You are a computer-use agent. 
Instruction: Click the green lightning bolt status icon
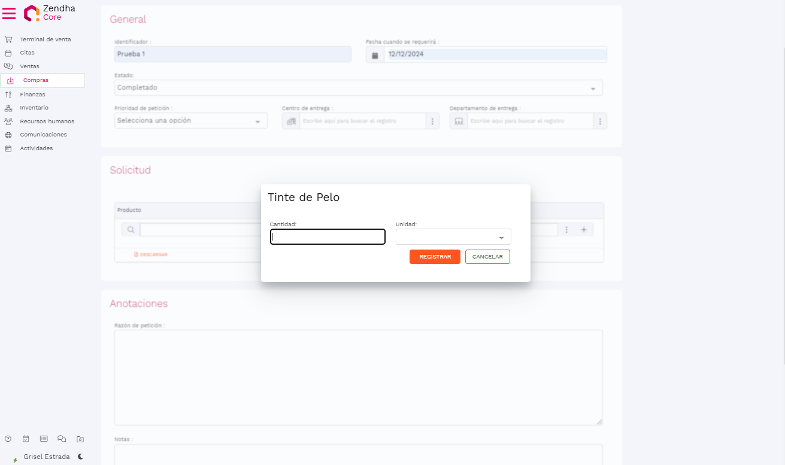pos(15,460)
